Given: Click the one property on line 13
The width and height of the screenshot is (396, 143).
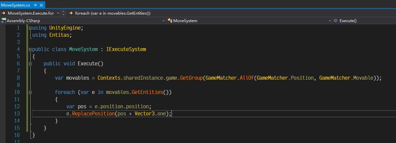Looking at the screenshot, I should [x=162, y=114].
